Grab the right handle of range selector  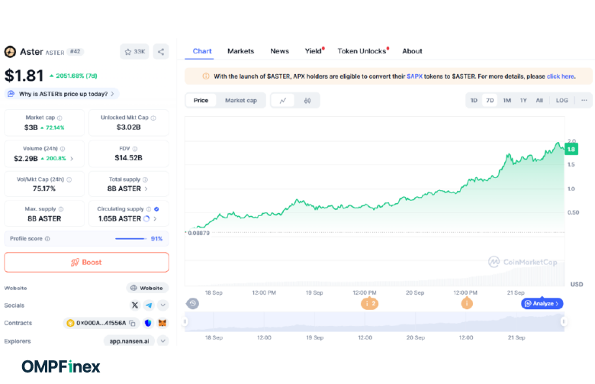pos(564,321)
